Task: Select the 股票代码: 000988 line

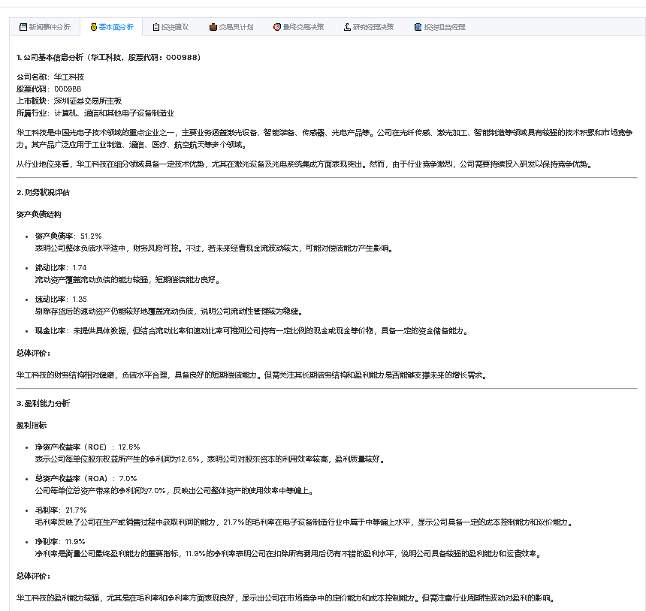Action: point(49,89)
